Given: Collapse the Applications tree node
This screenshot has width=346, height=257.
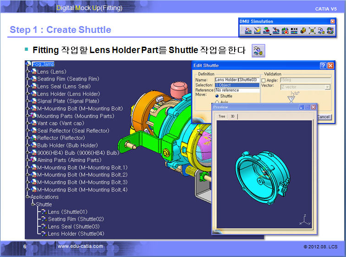Looking at the screenshot, I should coord(28,197).
